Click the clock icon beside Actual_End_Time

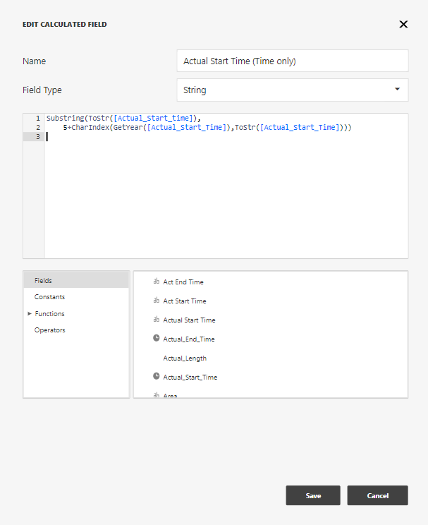[x=157, y=338]
